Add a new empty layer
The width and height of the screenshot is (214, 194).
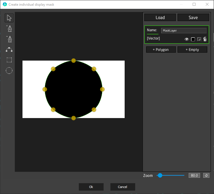(x=192, y=49)
